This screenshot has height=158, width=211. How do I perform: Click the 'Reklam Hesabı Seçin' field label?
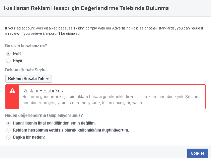click(x=25, y=70)
